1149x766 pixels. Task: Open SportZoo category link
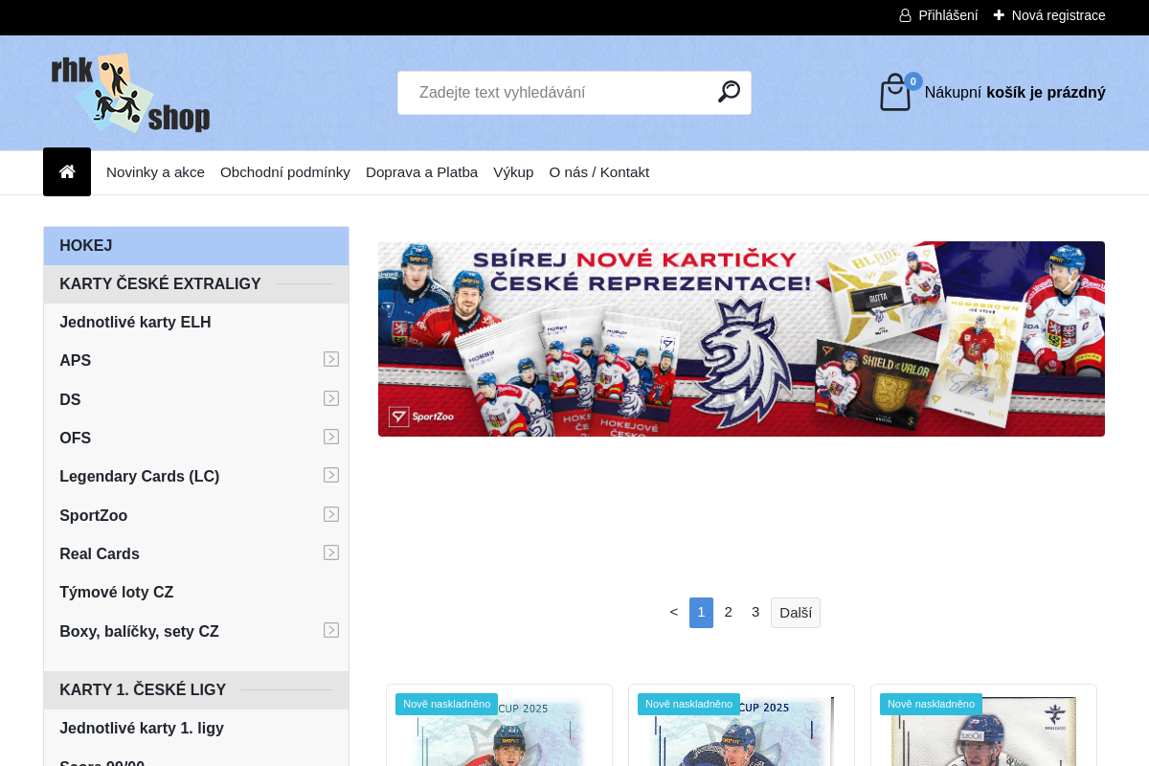click(x=94, y=516)
